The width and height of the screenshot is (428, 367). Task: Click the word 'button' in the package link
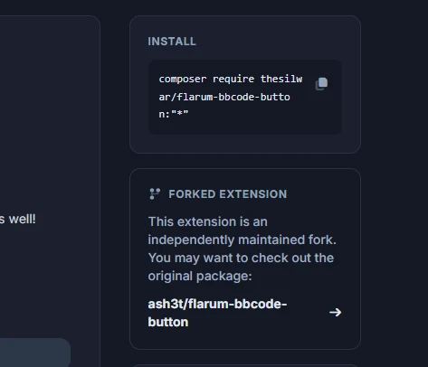tap(168, 322)
